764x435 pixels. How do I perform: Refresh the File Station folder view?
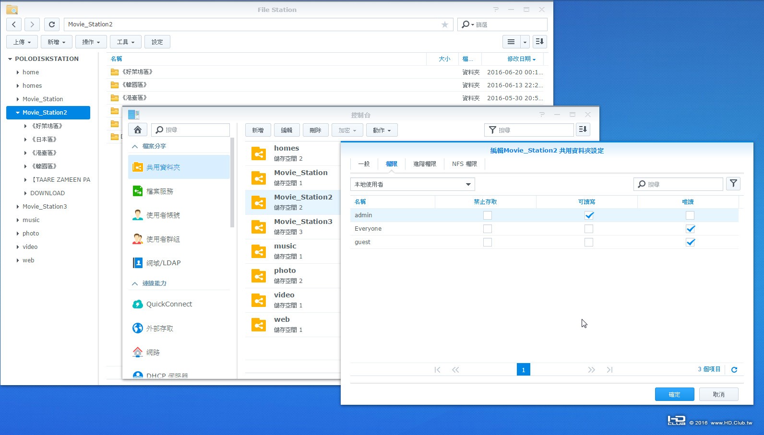point(52,24)
